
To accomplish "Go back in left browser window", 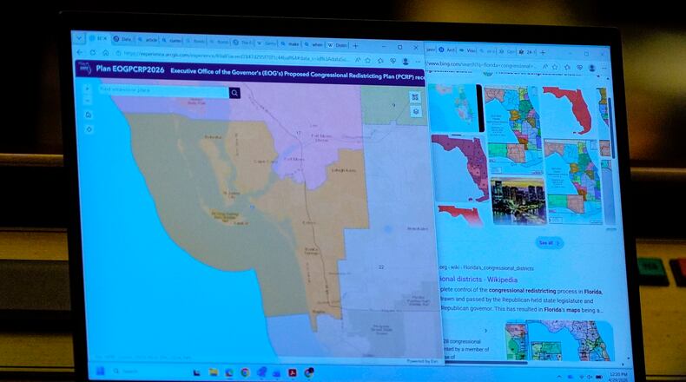I will [x=80, y=52].
